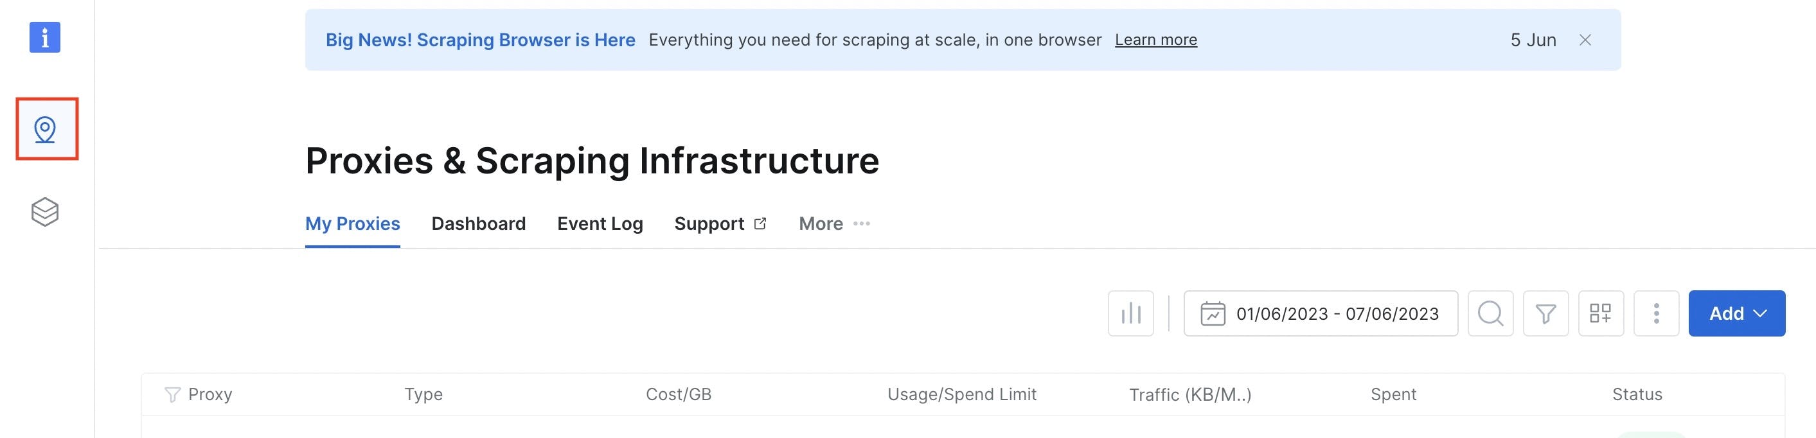Click the magnifier search icon

click(x=1490, y=313)
